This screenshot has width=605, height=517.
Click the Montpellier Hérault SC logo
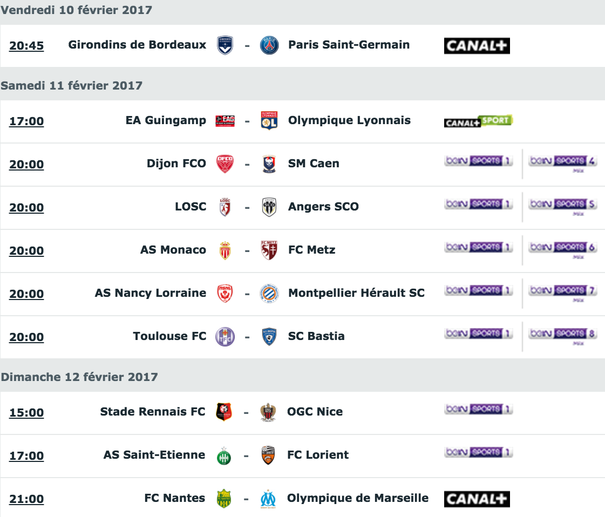(269, 294)
